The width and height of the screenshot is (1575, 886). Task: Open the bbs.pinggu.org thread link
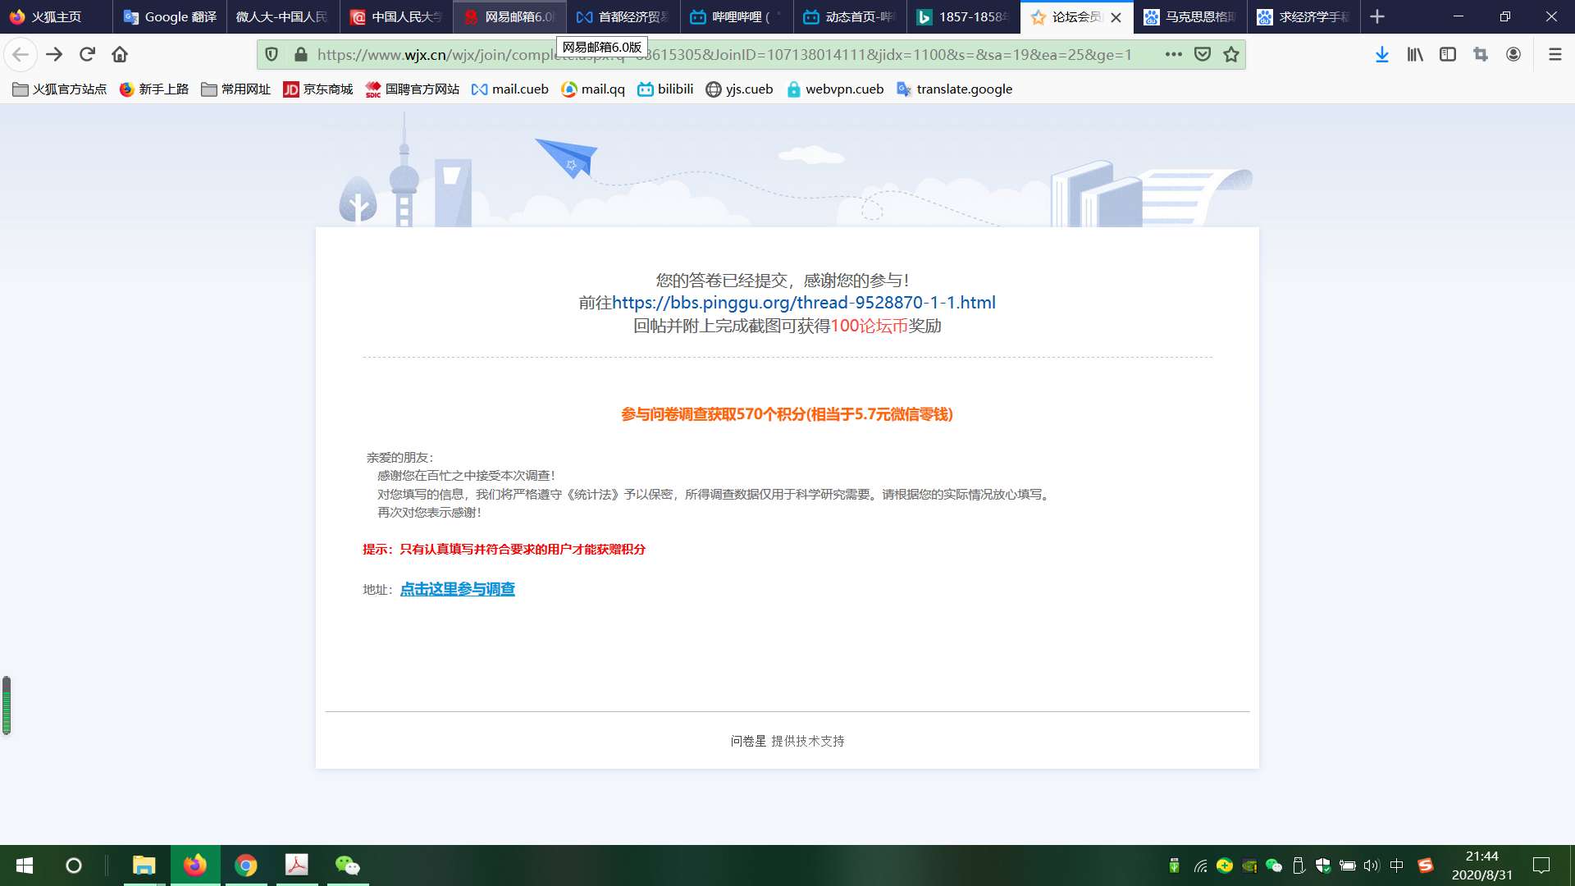tap(803, 303)
